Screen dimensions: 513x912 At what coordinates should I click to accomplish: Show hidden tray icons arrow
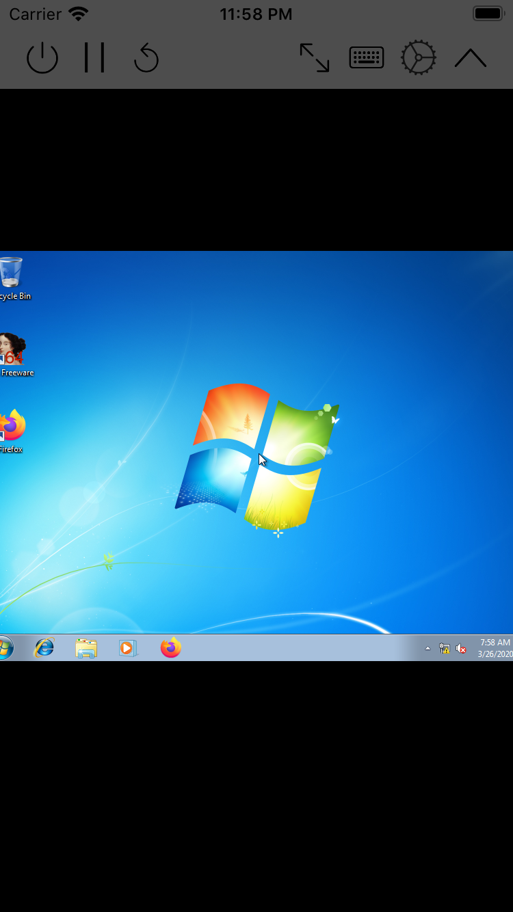(x=428, y=648)
